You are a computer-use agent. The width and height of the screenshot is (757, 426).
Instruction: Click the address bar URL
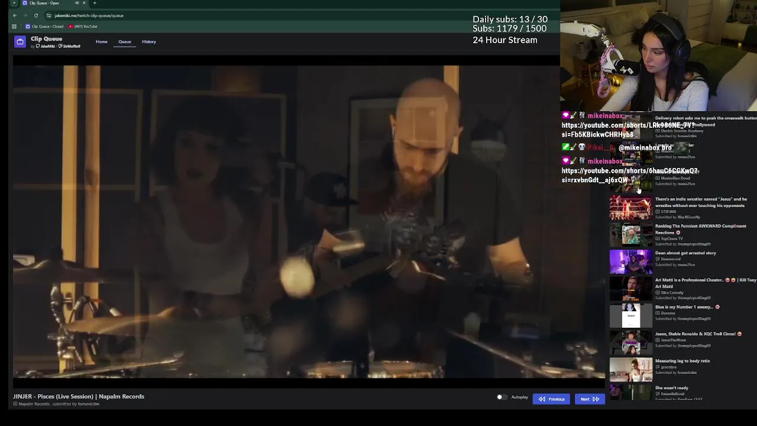tap(89, 15)
